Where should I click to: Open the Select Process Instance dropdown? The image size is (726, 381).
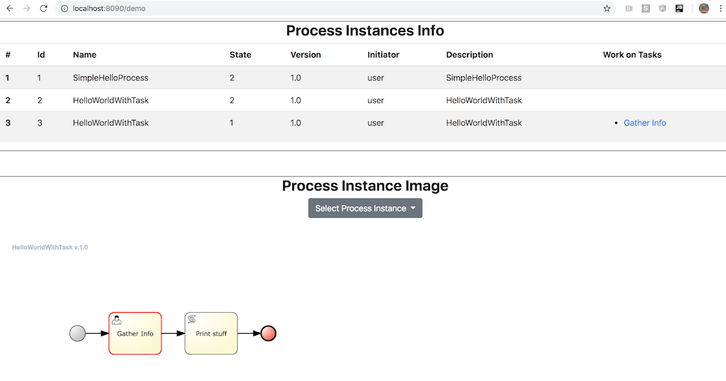coord(365,208)
